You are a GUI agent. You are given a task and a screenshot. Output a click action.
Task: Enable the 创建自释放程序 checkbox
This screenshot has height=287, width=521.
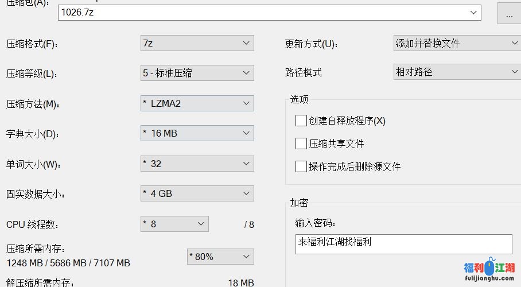(x=301, y=121)
